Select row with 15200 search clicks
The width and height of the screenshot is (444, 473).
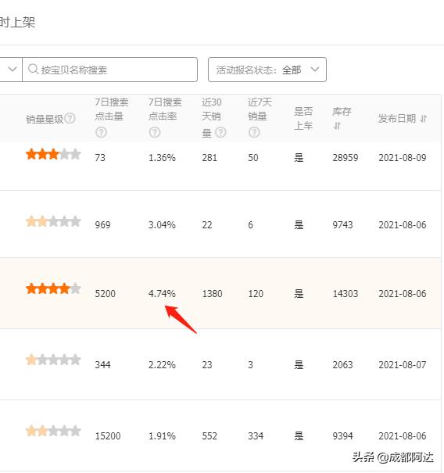point(220,435)
